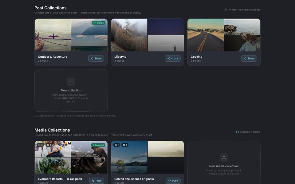Open the grey misty water photo in Lifestyle
This screenshot has width=295, height=184.
click(166, 43)
